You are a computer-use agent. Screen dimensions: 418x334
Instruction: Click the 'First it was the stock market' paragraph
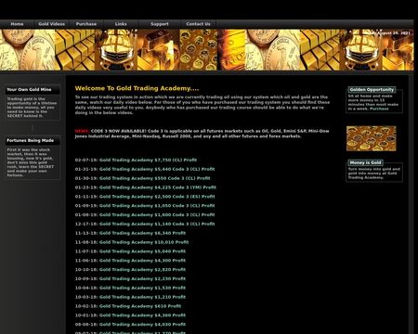pos(31,162)
